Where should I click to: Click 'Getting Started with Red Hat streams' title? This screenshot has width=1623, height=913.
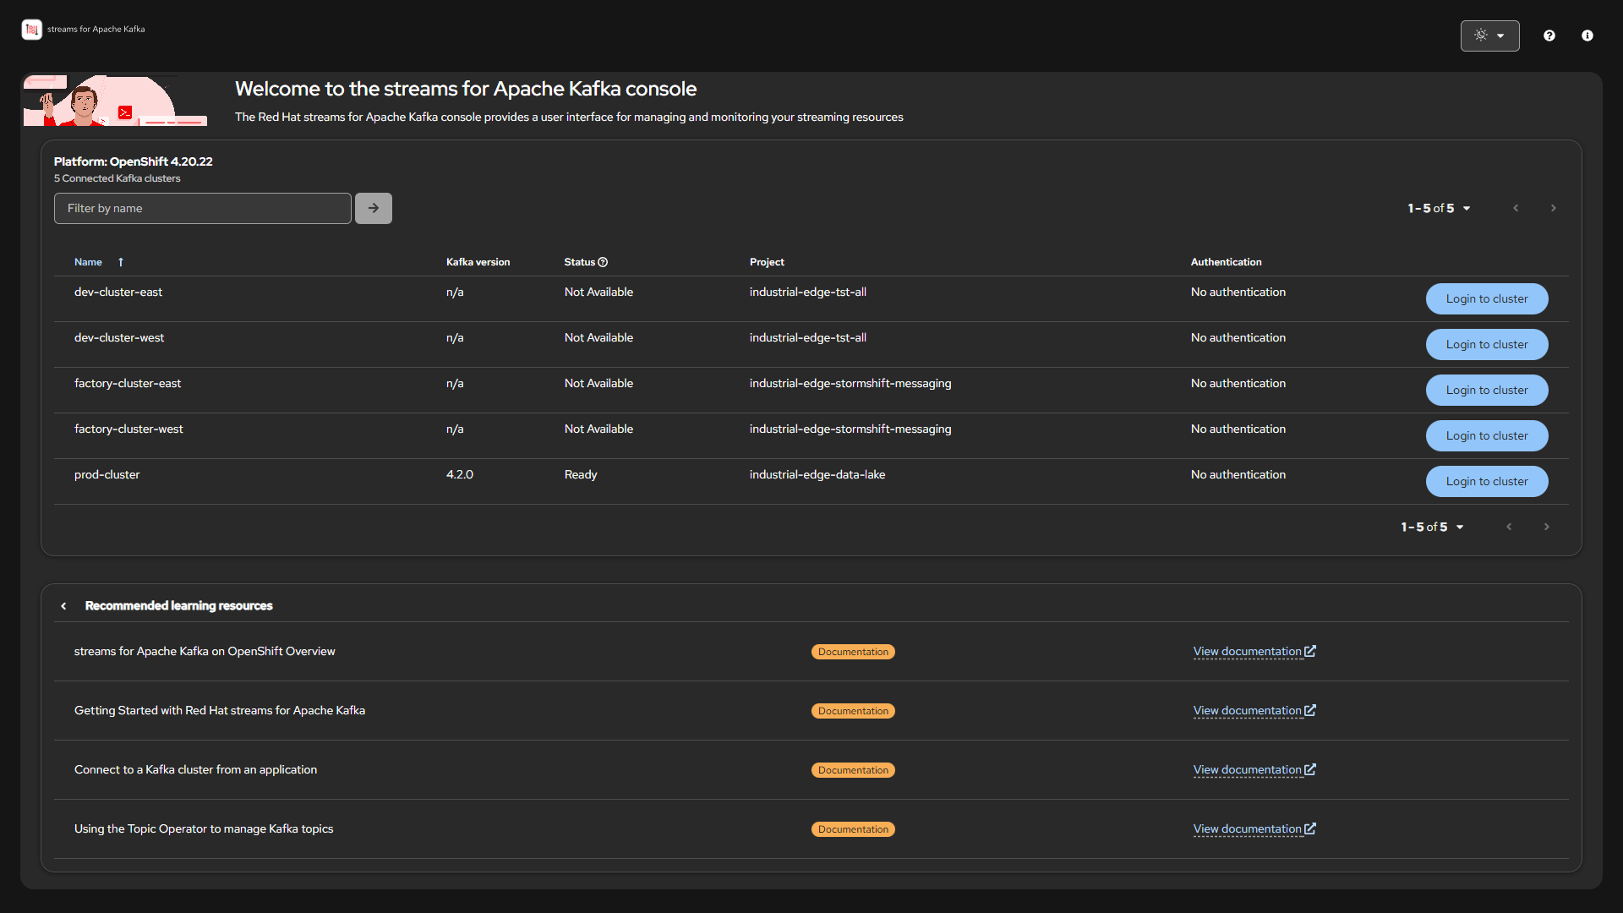220,710
